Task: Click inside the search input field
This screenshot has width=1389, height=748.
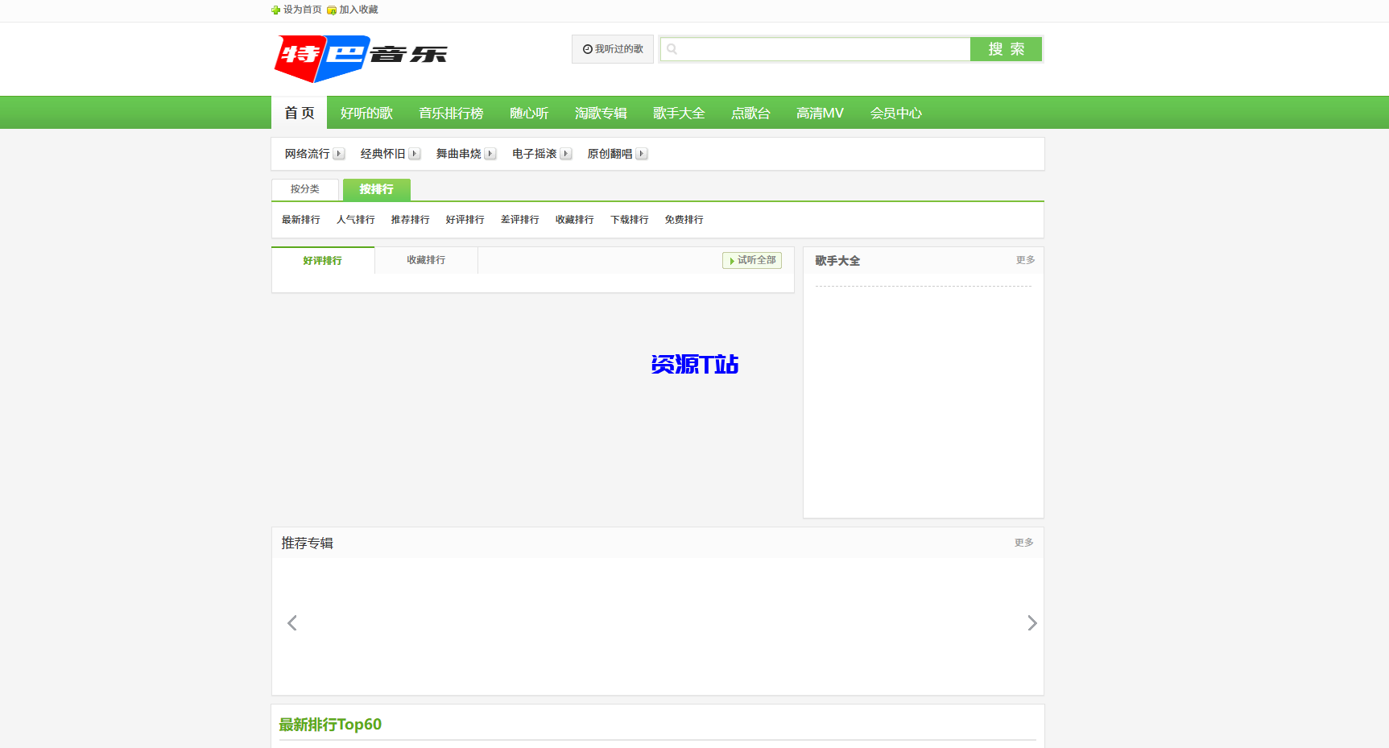Action: [x=813, y=49]
